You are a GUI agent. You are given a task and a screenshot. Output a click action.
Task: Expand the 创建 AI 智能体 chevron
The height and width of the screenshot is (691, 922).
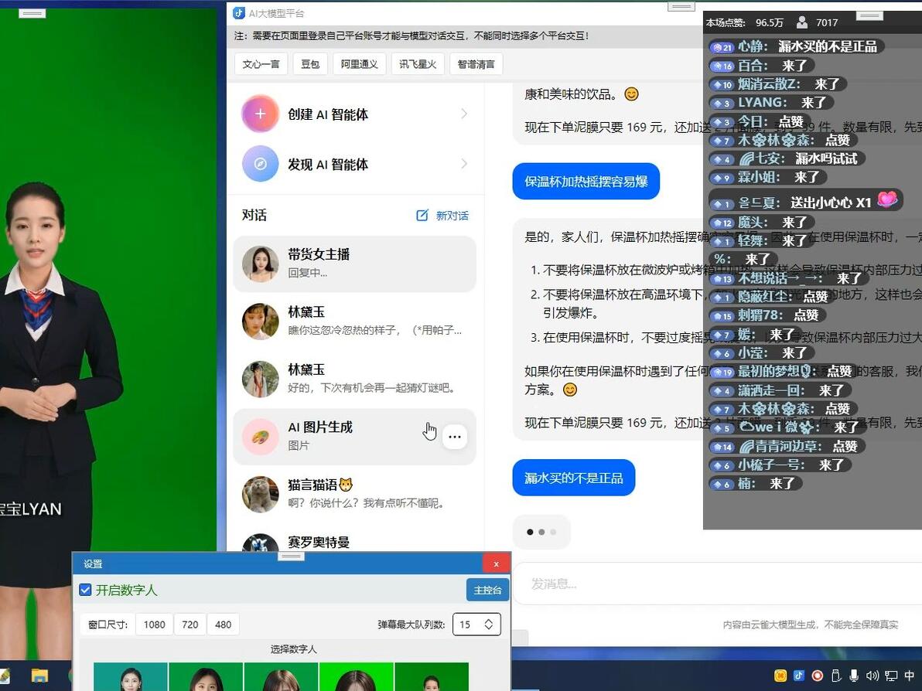(464, 114)
